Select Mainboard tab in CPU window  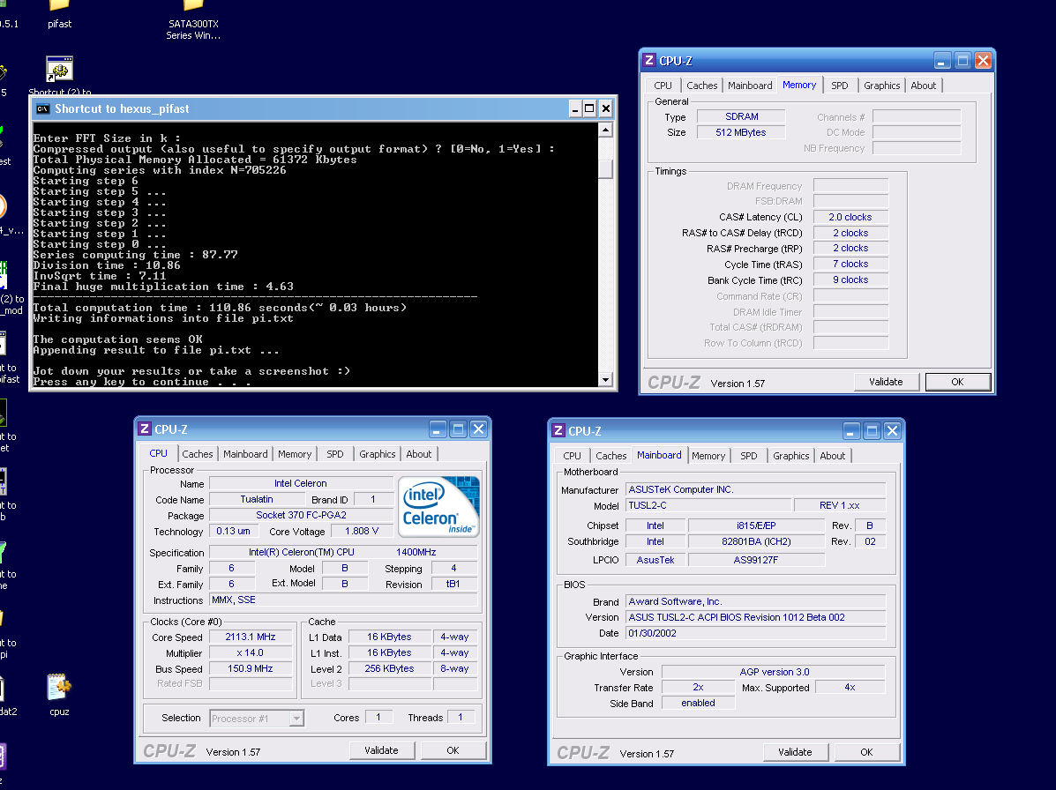[245, 454]
